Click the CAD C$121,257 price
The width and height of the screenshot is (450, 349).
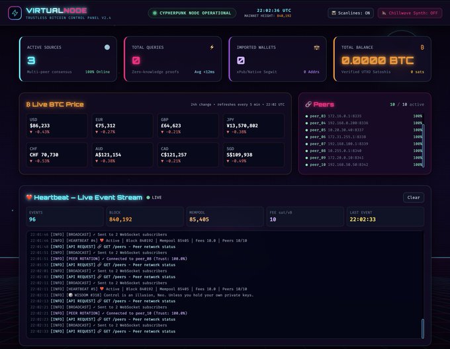point(173,155)
